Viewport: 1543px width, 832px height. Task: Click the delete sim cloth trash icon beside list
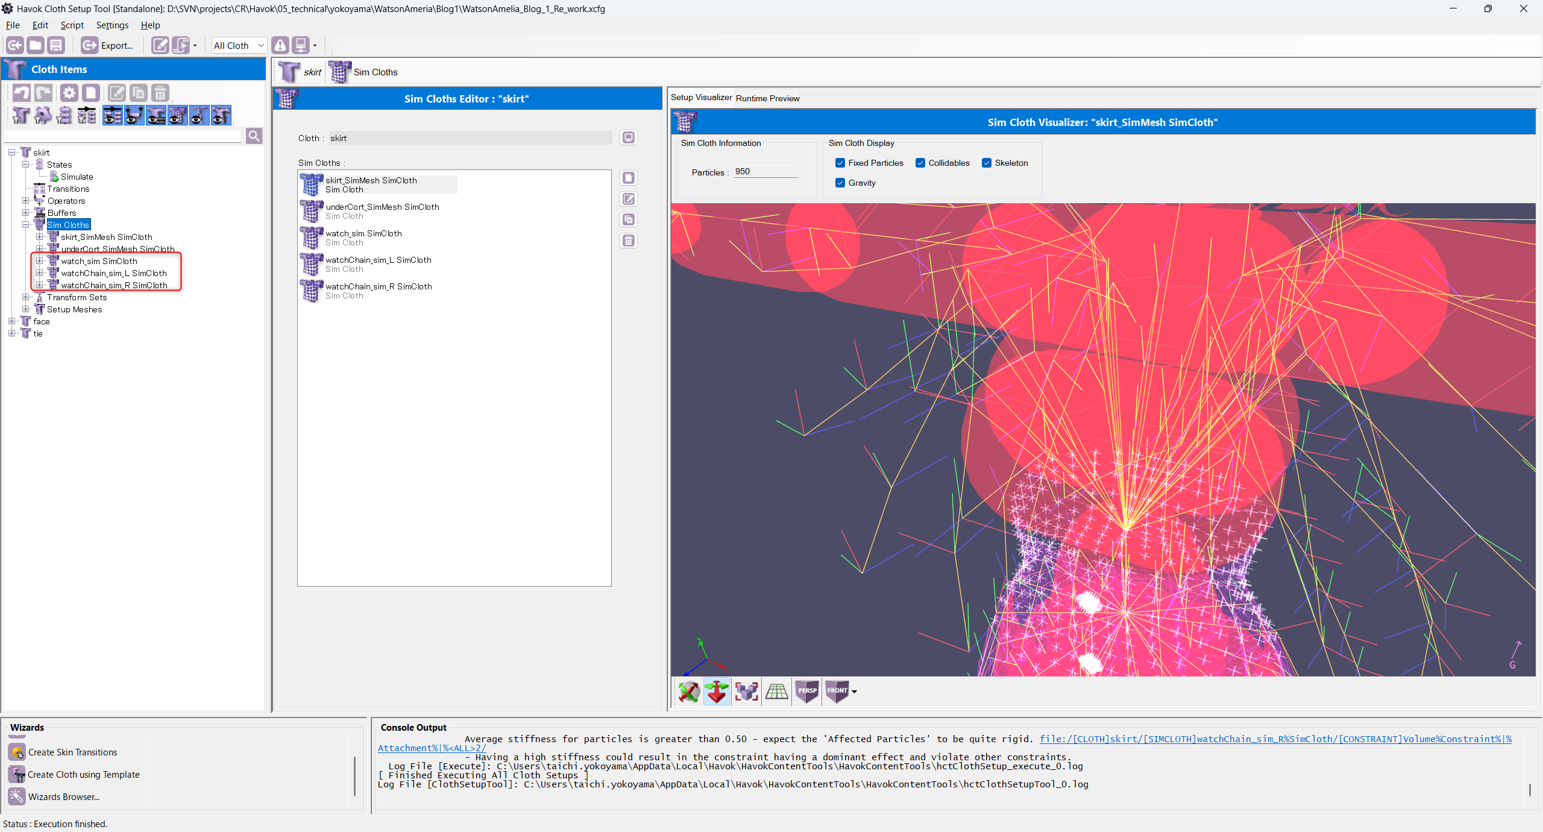[629, 241]
